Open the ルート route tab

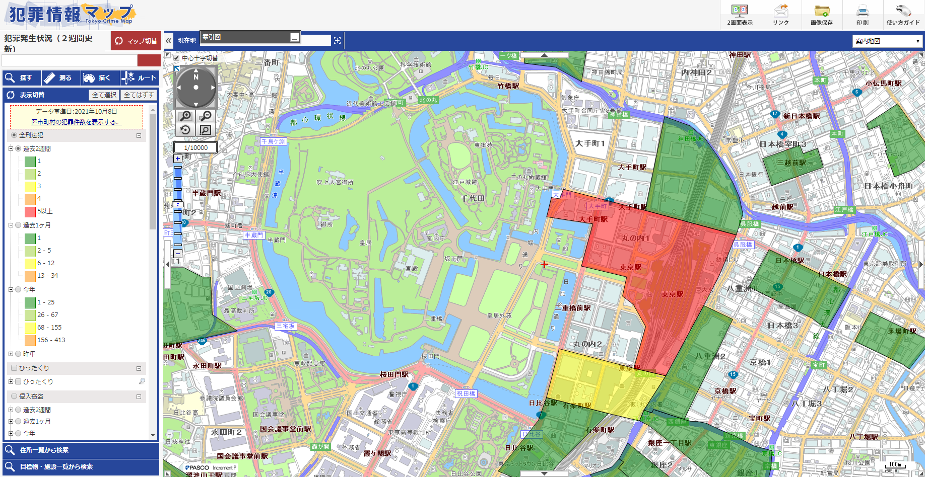coord(140,78)
